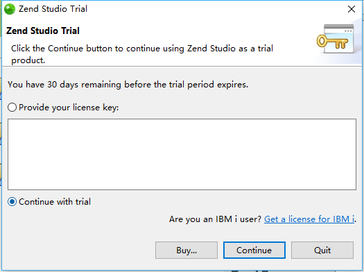The width and height of the screenshot is (364, 272).
Task: Click the title bar text Zend Studio Trial
Action: 53,9
